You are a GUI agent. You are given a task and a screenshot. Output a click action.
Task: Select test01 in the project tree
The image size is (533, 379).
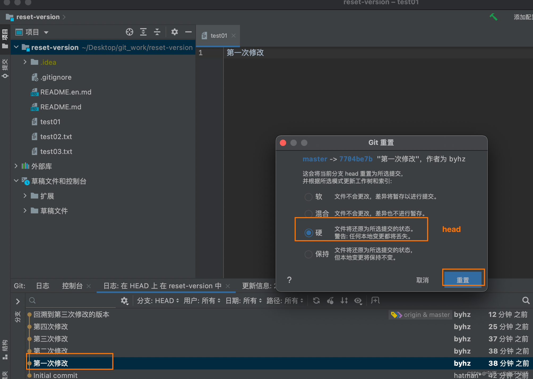50,122
